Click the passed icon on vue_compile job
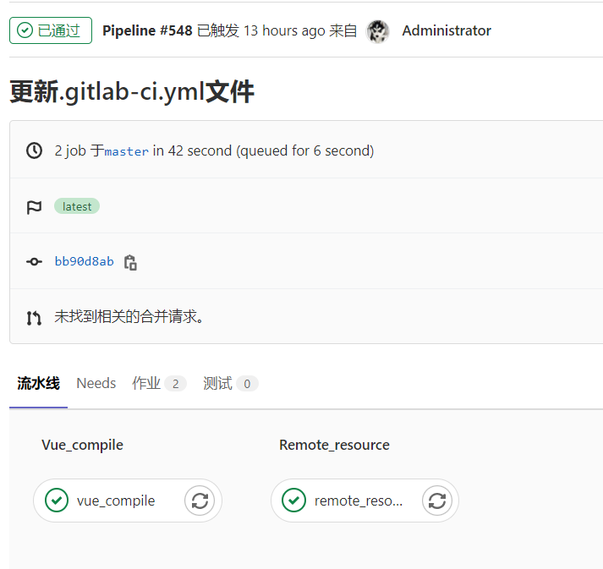This screenshot has height=569, width=603. [57, 501]
